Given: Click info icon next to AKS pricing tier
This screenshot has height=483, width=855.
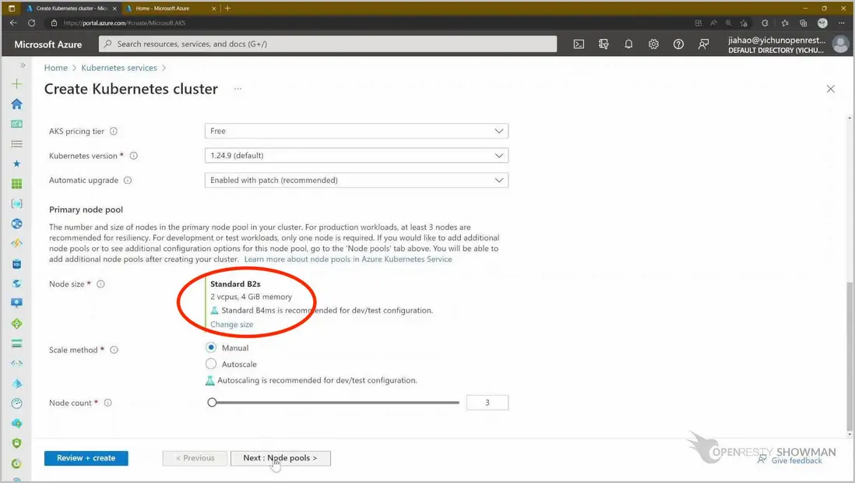Looking at the screenshot, I should (x=114, y=132).
